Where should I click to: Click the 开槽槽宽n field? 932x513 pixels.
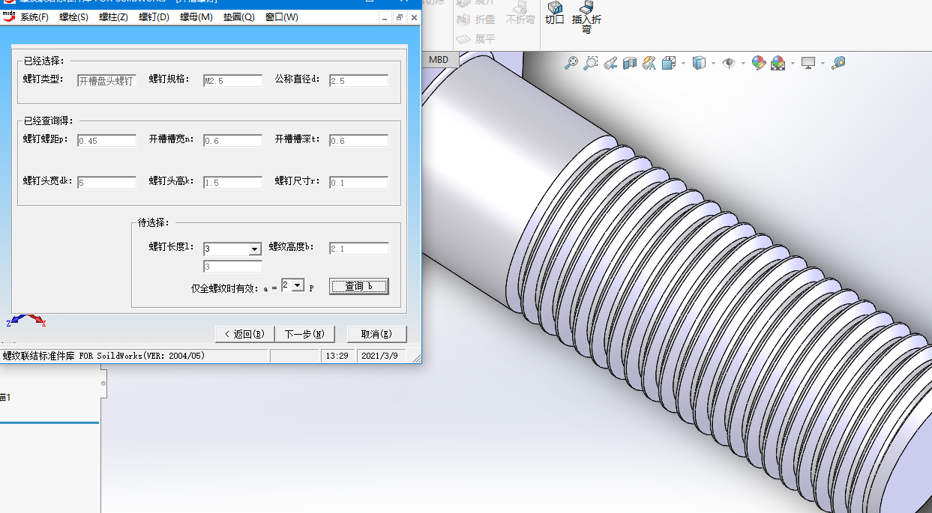232,140
